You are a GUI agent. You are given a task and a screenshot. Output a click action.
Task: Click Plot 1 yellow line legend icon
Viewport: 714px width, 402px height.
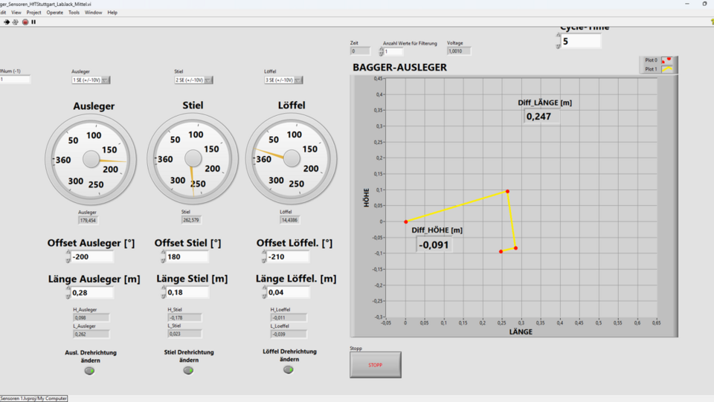(666, 69)
